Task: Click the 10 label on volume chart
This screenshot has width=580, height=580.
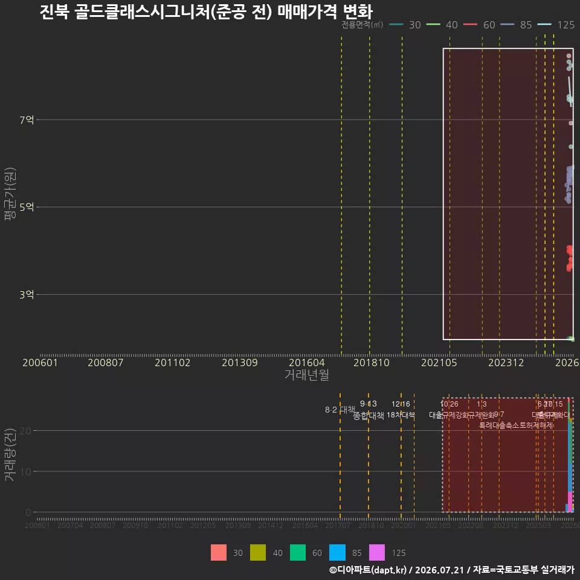Action: (25, 472)
